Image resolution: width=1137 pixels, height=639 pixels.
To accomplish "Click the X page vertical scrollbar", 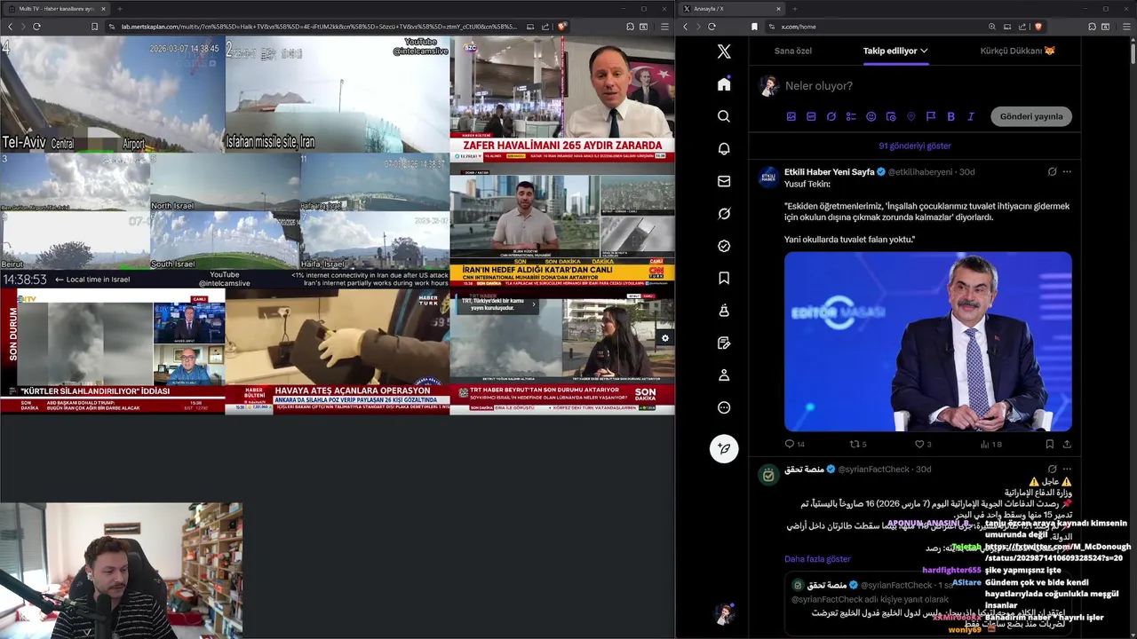I will [1133, 53].
